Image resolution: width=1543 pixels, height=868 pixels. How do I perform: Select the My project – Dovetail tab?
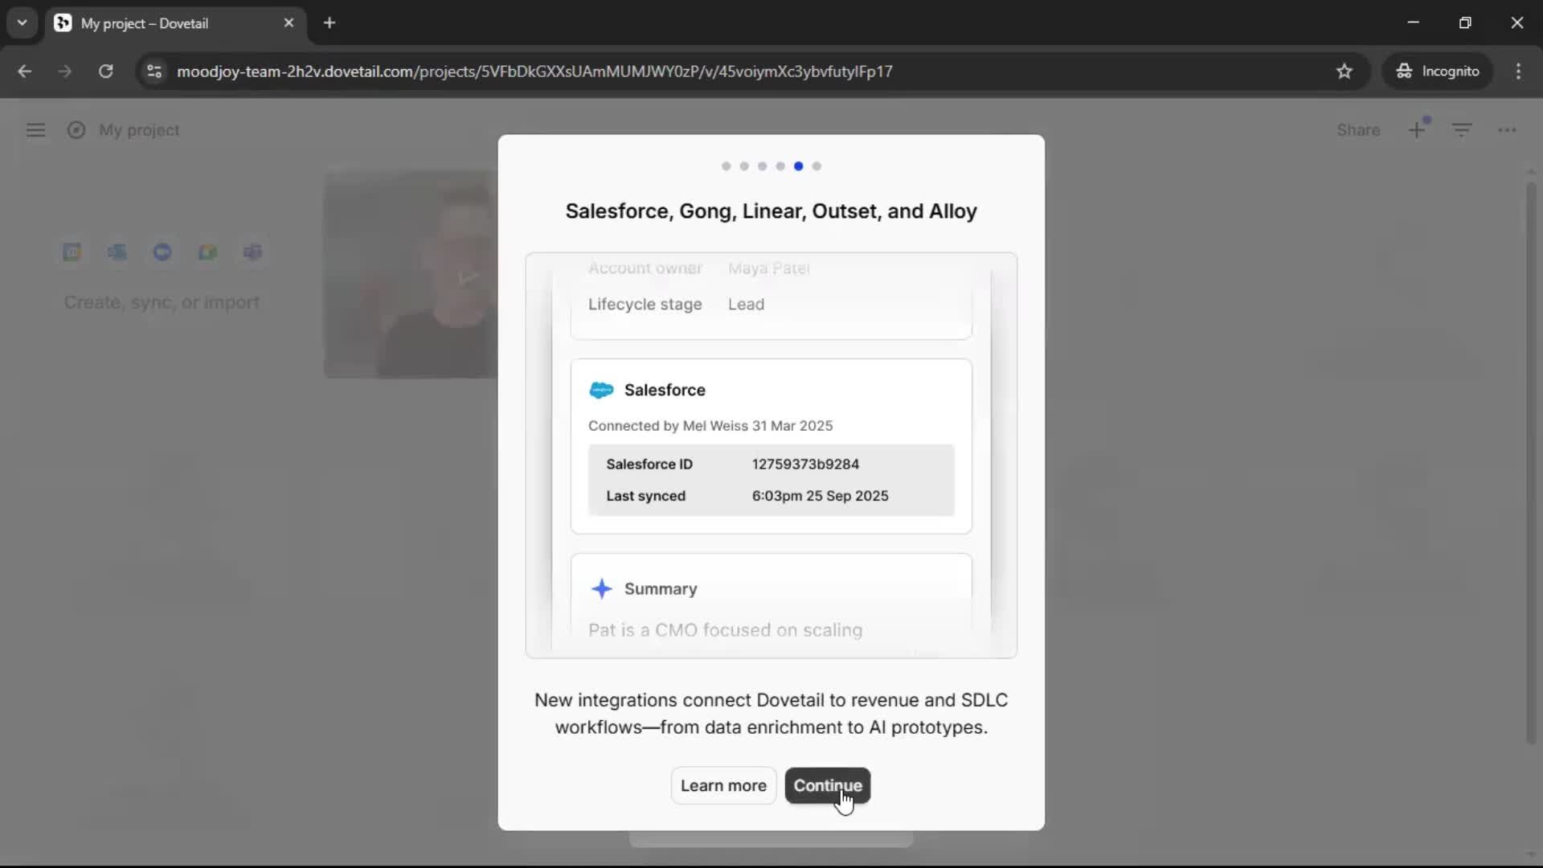point(145,23)
